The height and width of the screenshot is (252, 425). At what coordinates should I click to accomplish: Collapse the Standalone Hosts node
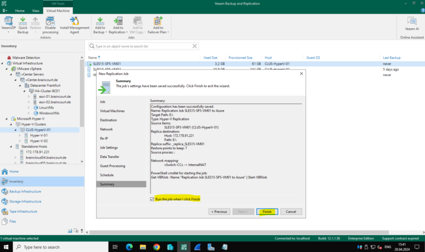tap(11, 146)
